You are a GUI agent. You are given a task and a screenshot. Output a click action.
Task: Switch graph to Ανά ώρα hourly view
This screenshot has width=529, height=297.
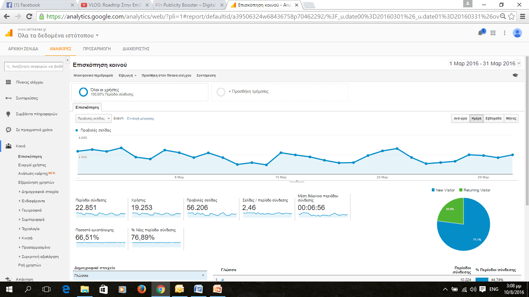point(460,118)
